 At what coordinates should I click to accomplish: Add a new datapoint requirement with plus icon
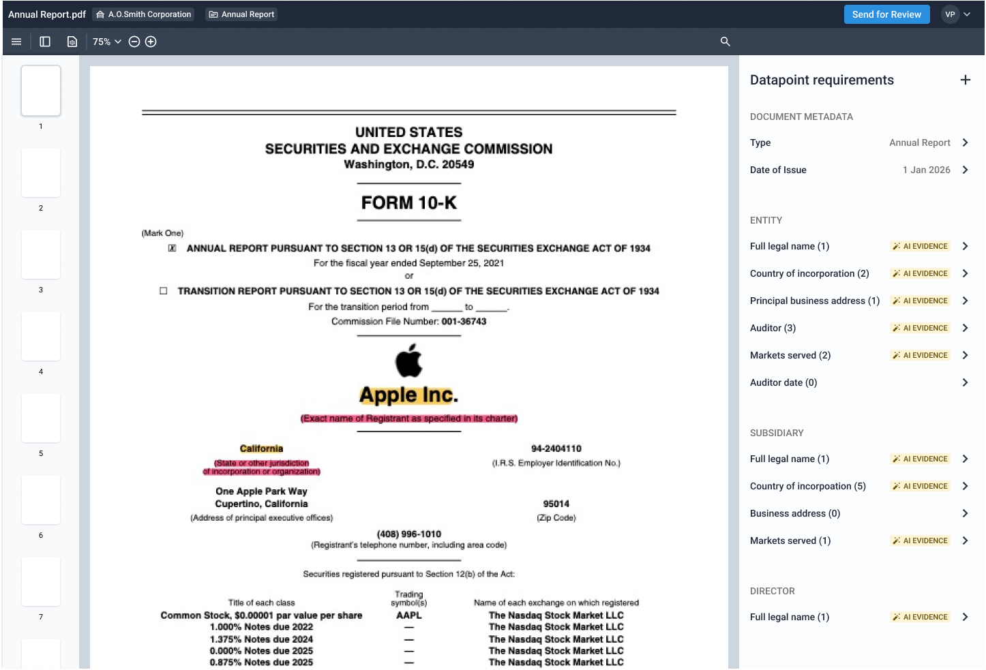pos(966,80)
